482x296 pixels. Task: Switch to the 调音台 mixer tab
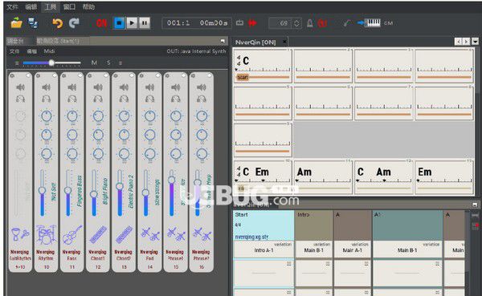[15, 41]
